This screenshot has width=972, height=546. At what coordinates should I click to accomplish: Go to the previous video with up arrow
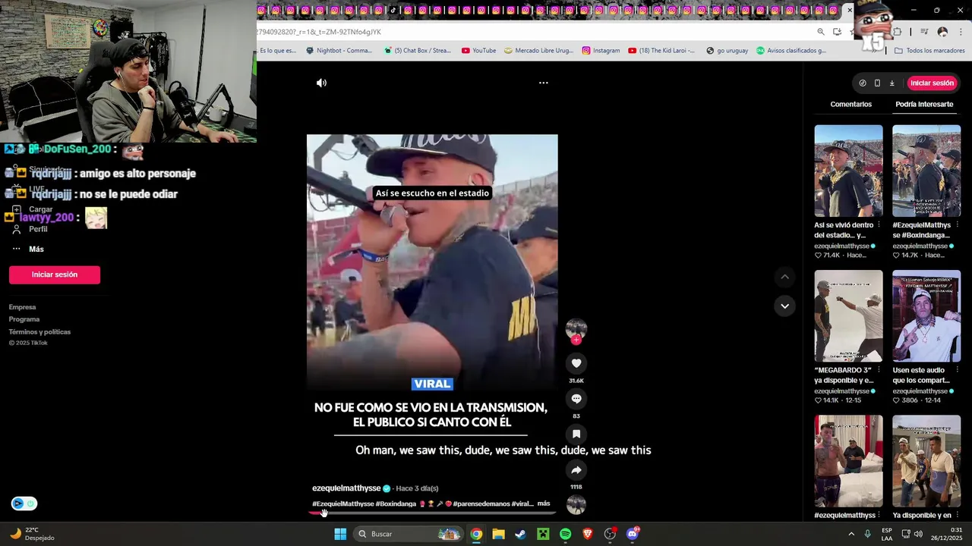point(784,278)
